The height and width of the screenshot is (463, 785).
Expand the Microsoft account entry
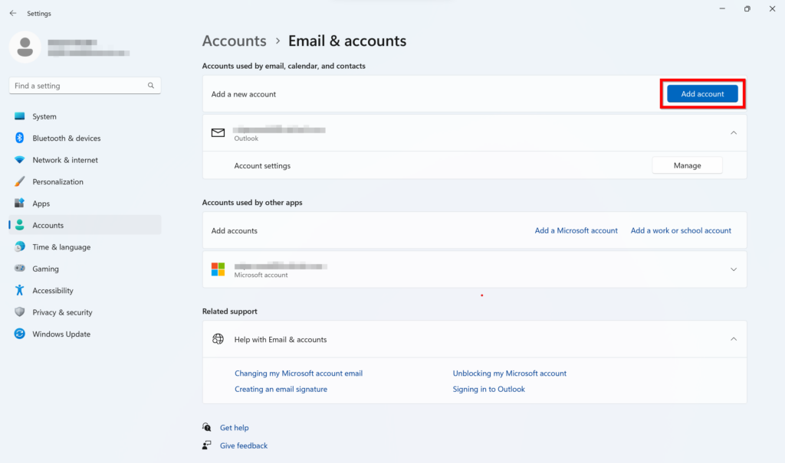click(733, 269)
